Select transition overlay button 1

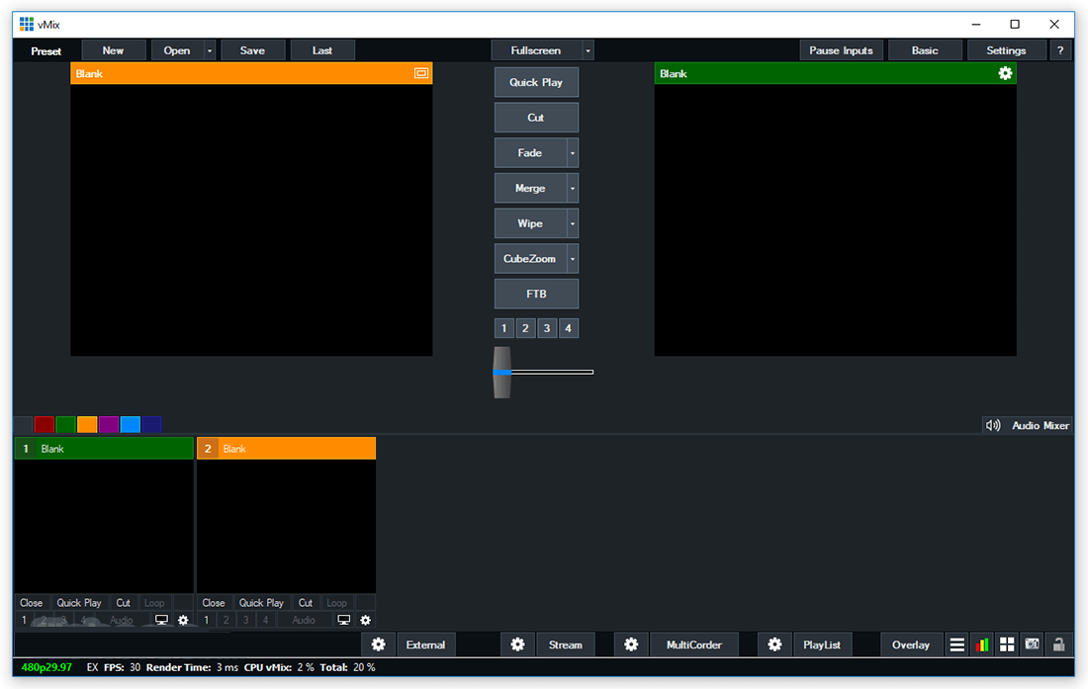click(503, 328)
